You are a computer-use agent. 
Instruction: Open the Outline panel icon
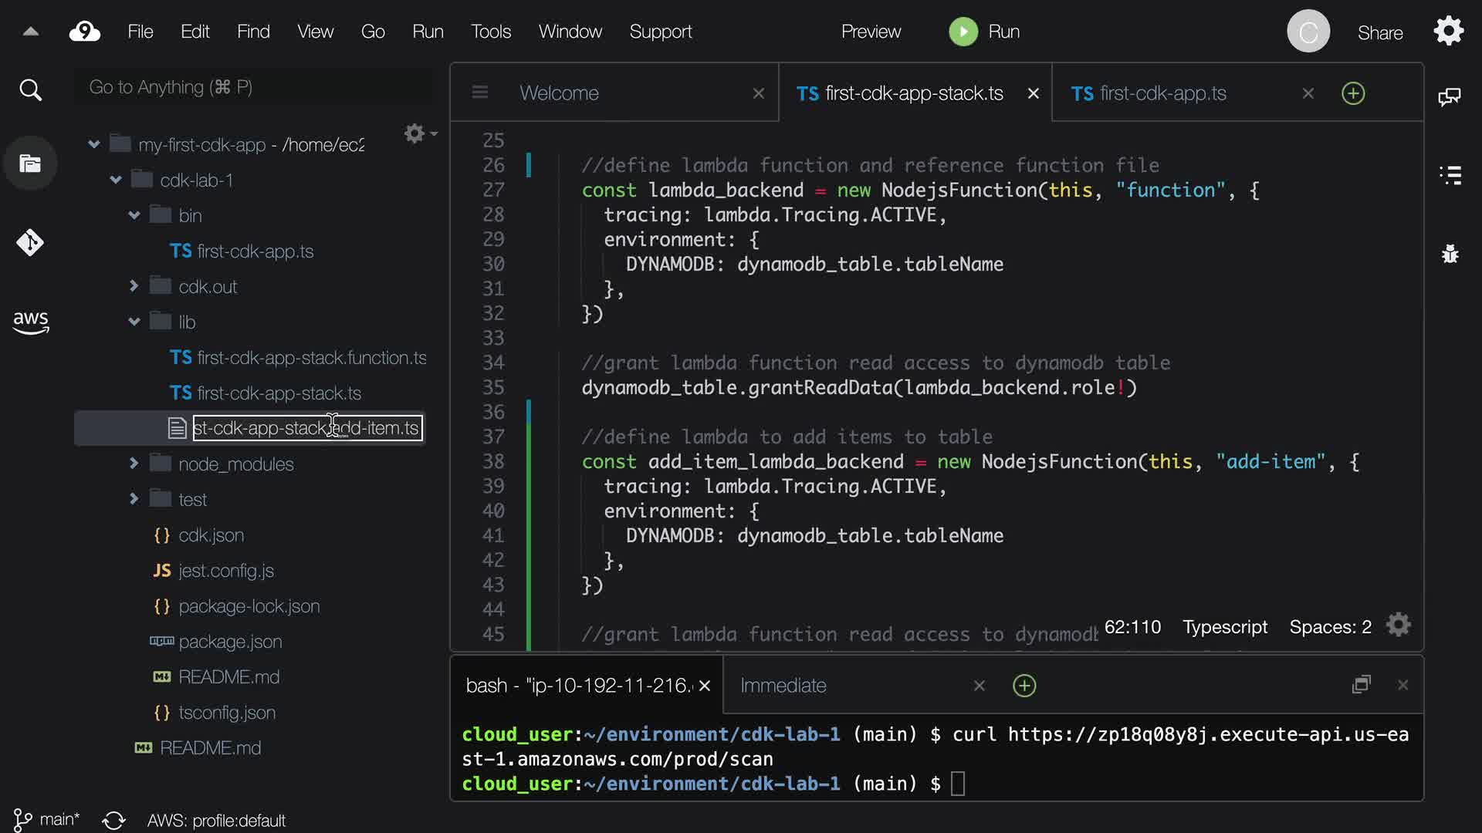[1450, 175]
